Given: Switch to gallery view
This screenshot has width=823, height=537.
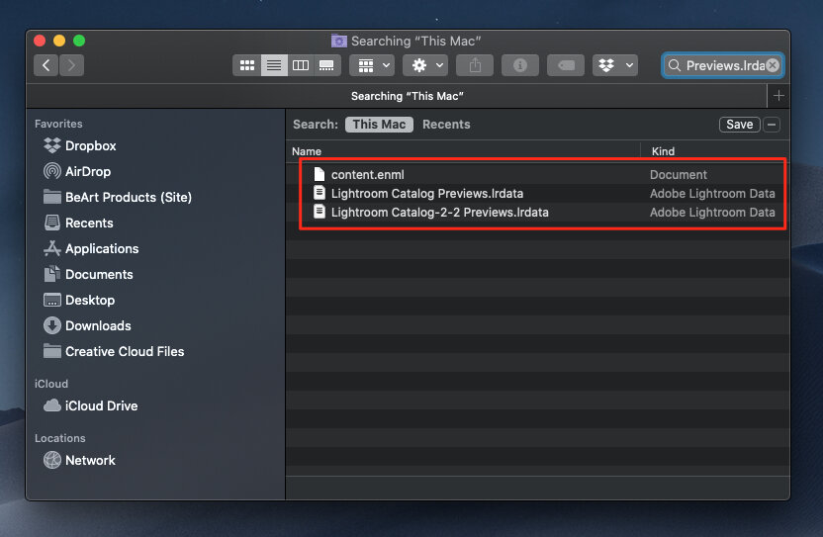Looking at the screenshot, I should [x=327, y=65].
